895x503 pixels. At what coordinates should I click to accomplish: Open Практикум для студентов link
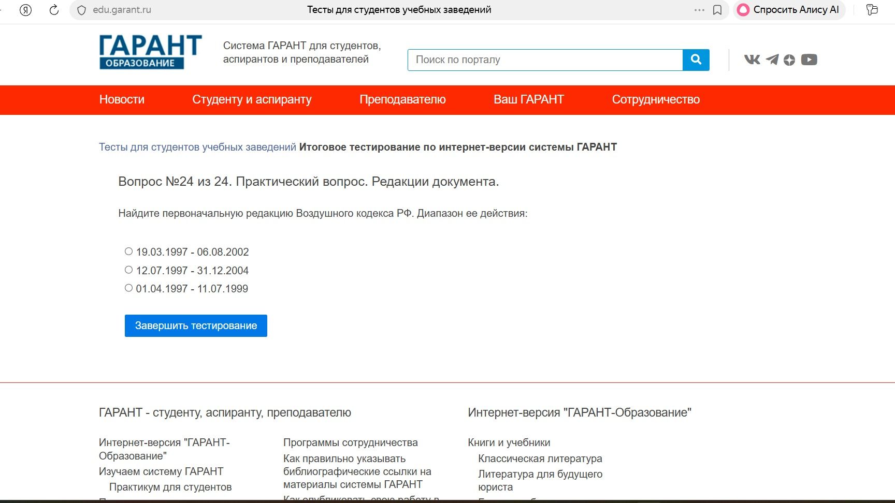click(x=170, y=487)
